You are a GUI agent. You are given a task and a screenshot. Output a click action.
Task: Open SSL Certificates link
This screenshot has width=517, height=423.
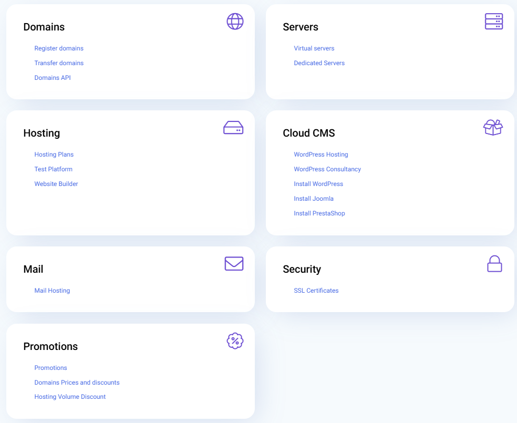(x=316, y=291)
